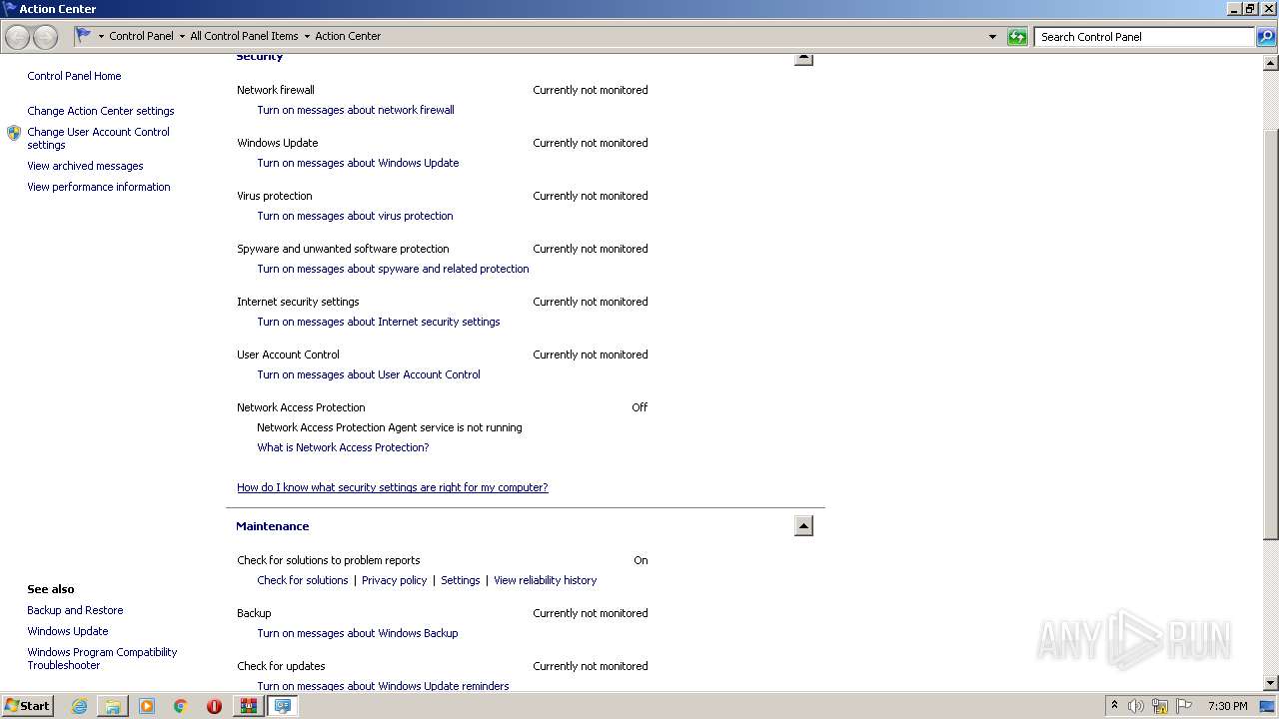1279x719 pixels.
Task: Open Windows Explorer folder on taskbar
Action: click(x=113, y=706)
